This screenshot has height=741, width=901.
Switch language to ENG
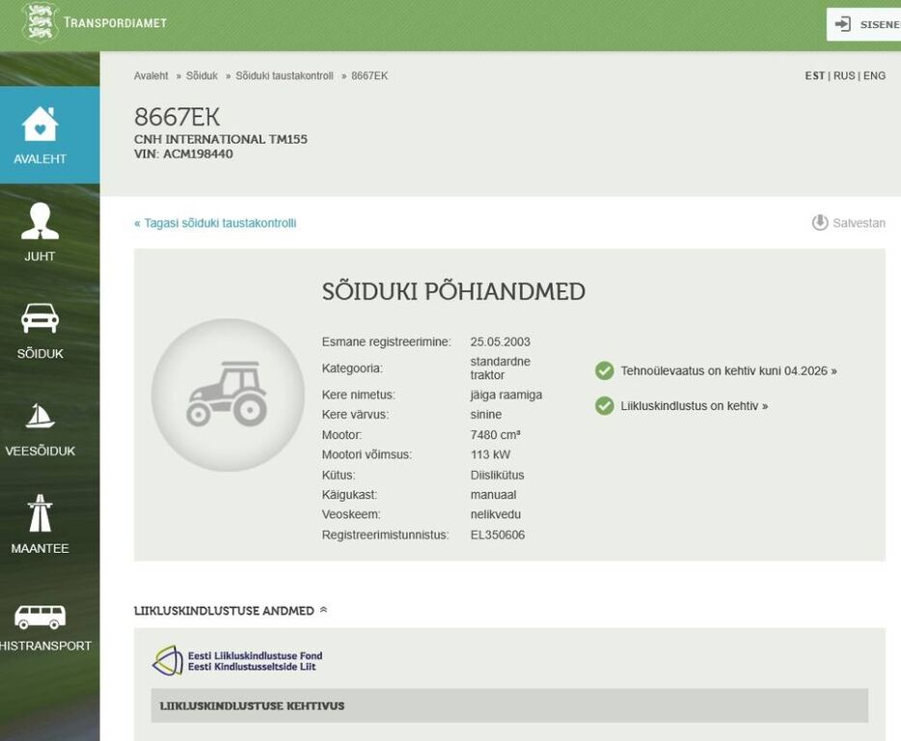[874, 76]
